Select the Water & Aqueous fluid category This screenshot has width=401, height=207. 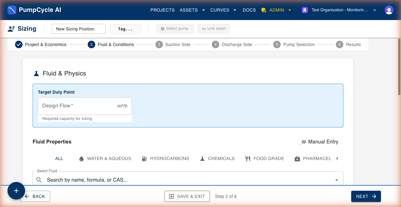(x=105, y=158)
